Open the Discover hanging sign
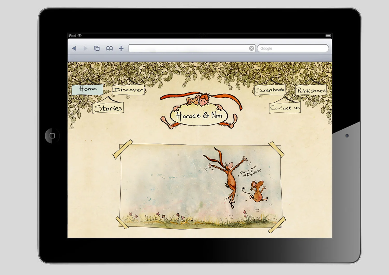The image size is (389, 275). 128,90
